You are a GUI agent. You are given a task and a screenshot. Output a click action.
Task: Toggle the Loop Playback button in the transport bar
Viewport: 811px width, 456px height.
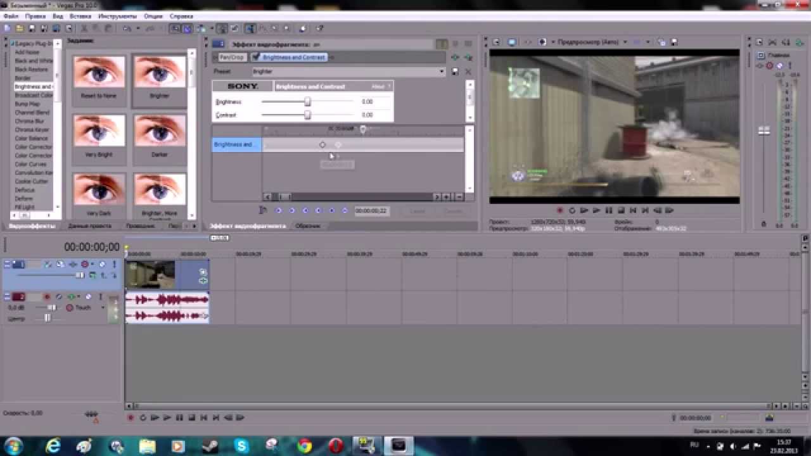(143, 417)
